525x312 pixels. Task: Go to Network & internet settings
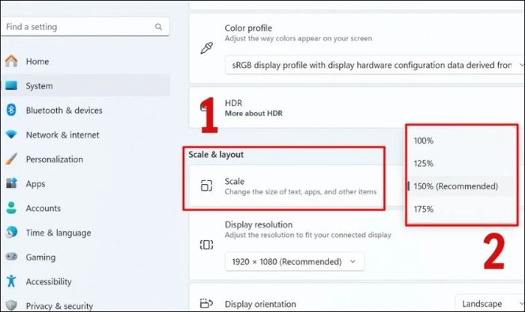(x=85, y=135)
